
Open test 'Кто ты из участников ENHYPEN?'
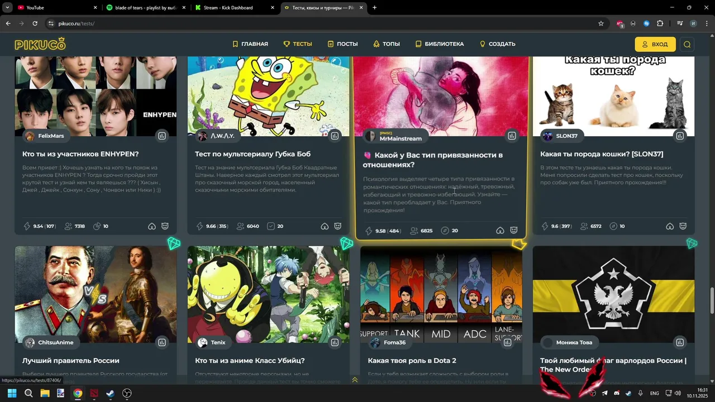(x=80, y=154)
